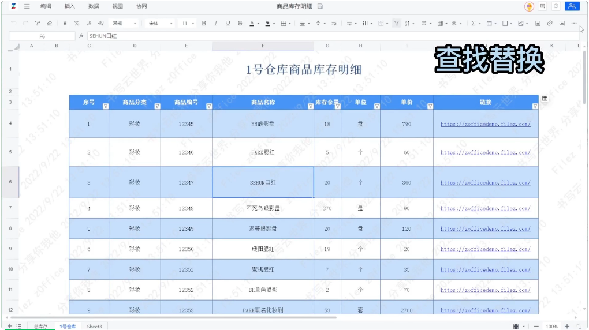The height and width of the screenshot is (330, 589).
Task: Open the font name dropdown 宋体
Action: [x=161, y=23]
